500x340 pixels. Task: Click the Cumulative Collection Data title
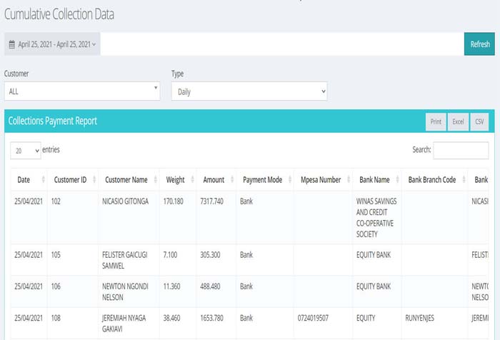[59, 14]
